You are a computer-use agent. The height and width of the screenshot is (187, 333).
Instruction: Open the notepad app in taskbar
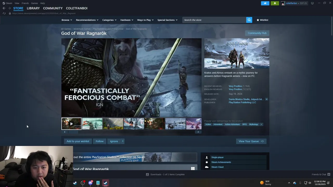[98, 183]
